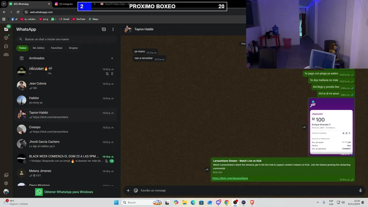Open the browser tab search dropdown
The height and width of the screenshot is (207, 368).
pyautogui.click(x=4, y=4)
